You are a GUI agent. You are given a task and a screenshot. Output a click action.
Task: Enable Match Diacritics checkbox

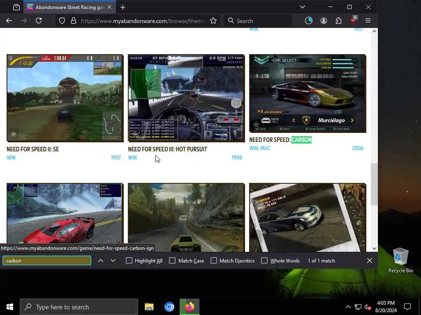214,260
